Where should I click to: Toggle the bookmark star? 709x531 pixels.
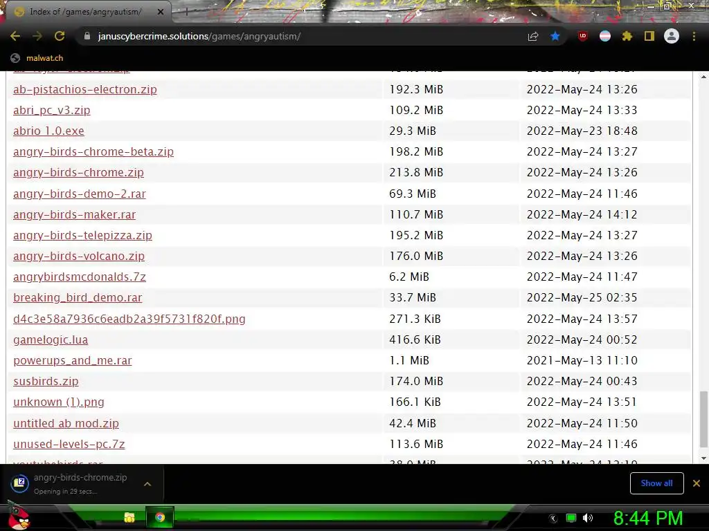(x=555, y=37)
